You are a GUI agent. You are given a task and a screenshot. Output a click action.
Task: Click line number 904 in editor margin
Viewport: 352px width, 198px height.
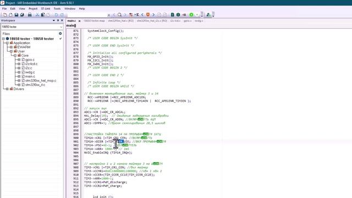pyautogui.click(x=76, y=153)
